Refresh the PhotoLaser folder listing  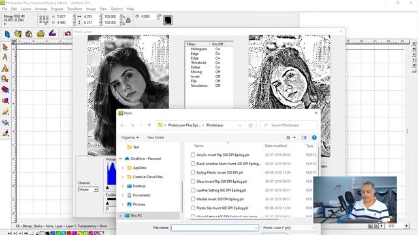pyautogui.click(x=251, y=125)
